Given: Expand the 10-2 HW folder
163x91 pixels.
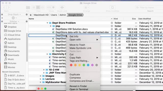Looking at the screenshot, I should [x=44, y=70].
